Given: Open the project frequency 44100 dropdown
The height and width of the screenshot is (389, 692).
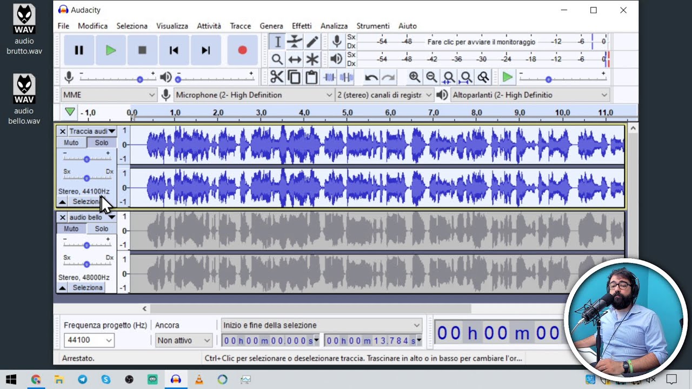Looking at the screenshot, I should coord(89,340).
